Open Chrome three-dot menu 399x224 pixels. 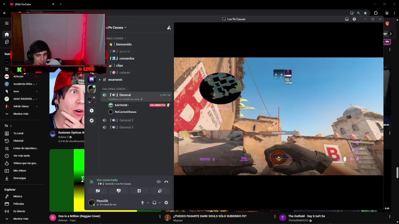[395, 13]
